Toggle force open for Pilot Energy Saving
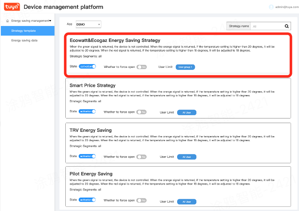299x211 pixels. (141, 201)
